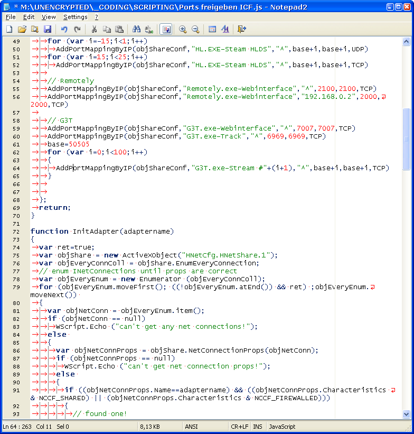Open the Settings menu
This screenshot has height=434, width=414.
(x=75, y=17)
